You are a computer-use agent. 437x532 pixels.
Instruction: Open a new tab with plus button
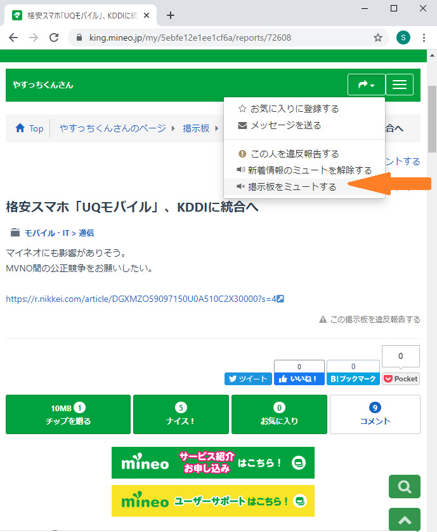coord(171,15)
